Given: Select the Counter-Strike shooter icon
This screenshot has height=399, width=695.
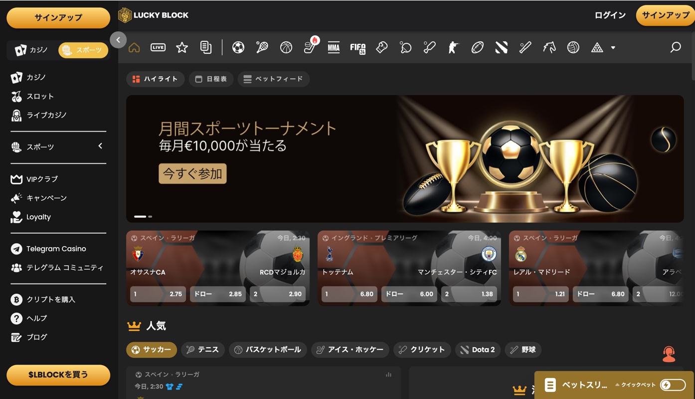Looking at the screenshot, I should pos(453,48).
